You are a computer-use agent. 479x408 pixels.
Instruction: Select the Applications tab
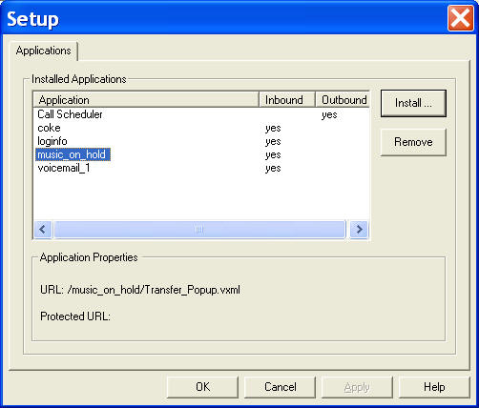click(x=44, y=51)
